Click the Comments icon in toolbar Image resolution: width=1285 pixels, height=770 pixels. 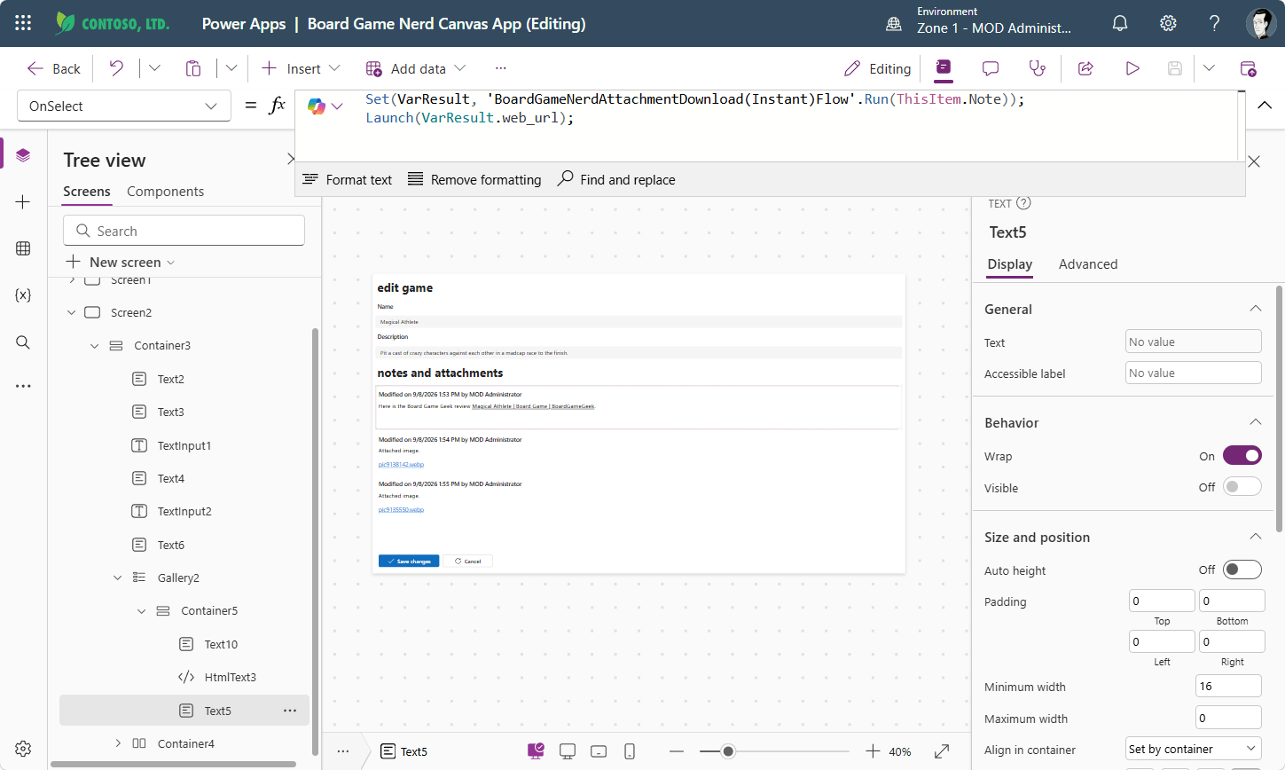click(x=991, y=68)
